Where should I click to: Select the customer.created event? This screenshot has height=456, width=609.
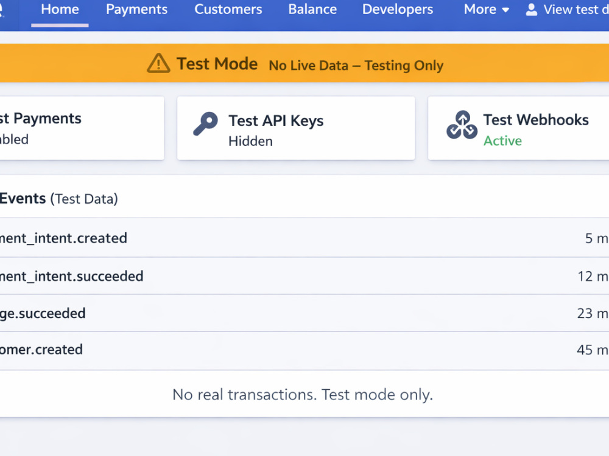coord(304,350)
